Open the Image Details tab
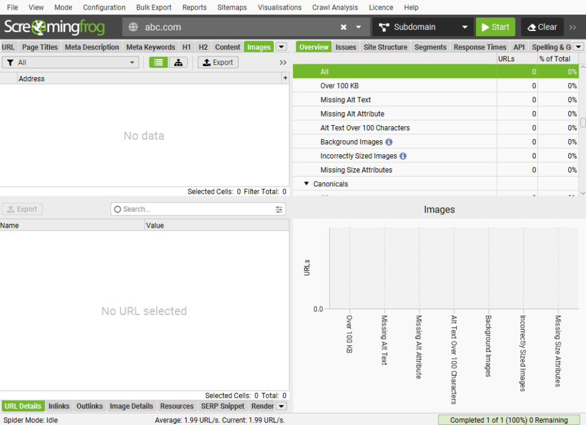This screenshot has height=425, width=586. pos(131,406)
